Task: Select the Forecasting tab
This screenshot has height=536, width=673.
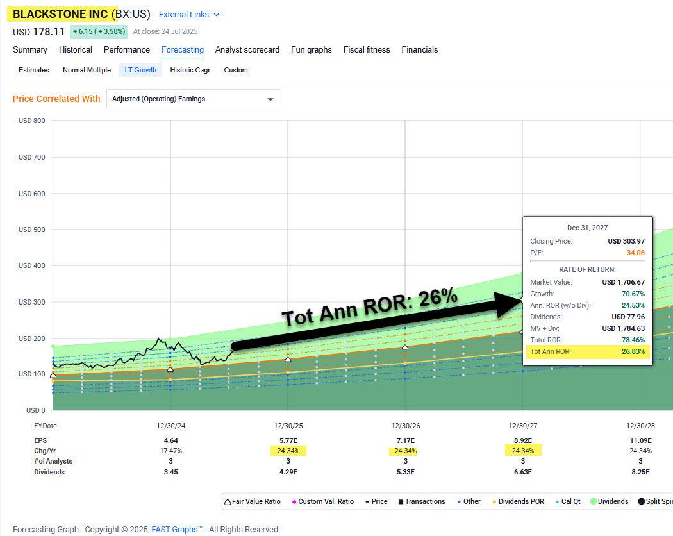Action: pyautogui.click(x=183, y=50)
